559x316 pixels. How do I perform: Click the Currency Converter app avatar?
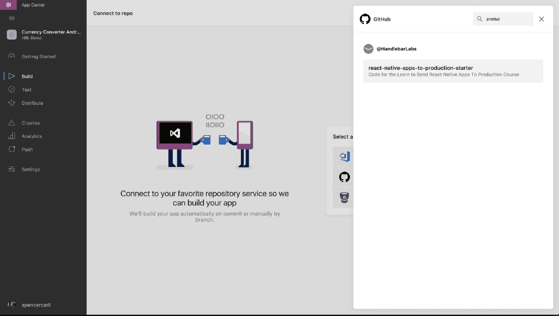tap(12, 35)
